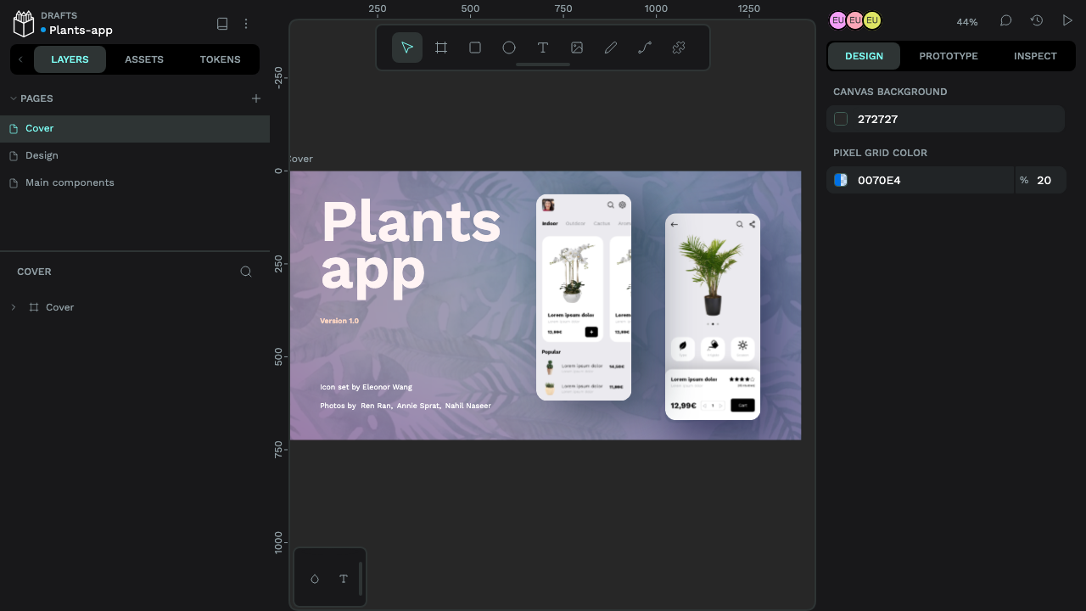
Task: Open the main menu three dots
Action: click(x=246, y=24)
